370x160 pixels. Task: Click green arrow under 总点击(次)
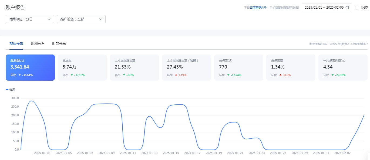click(228, 75)
